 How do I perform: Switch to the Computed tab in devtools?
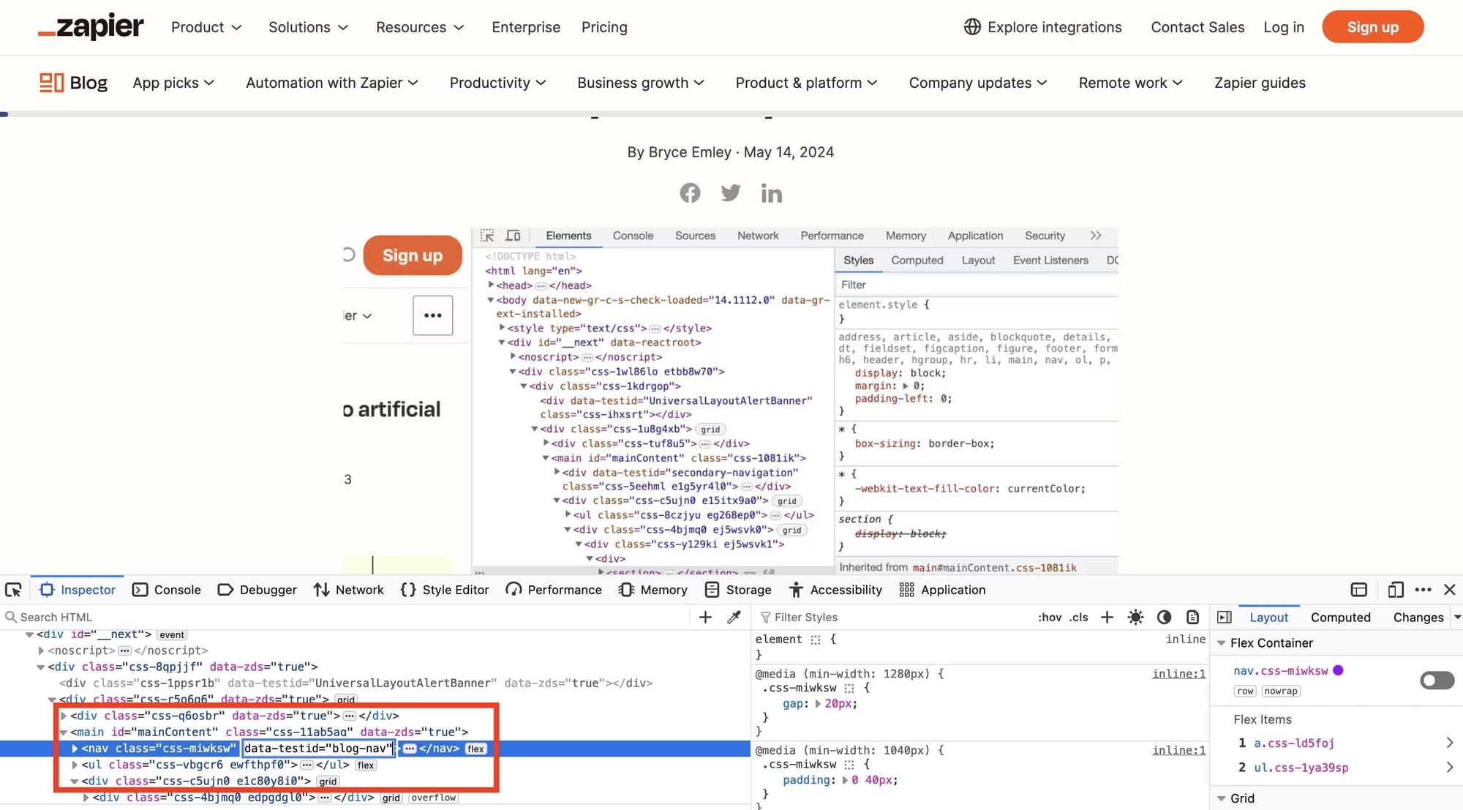(1341, 617)
